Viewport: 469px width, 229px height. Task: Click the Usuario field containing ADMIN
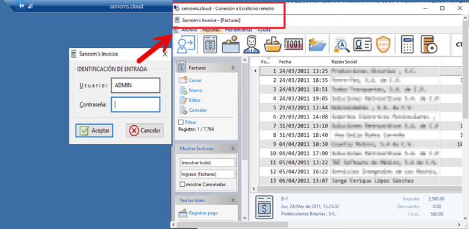coord(136,85)
